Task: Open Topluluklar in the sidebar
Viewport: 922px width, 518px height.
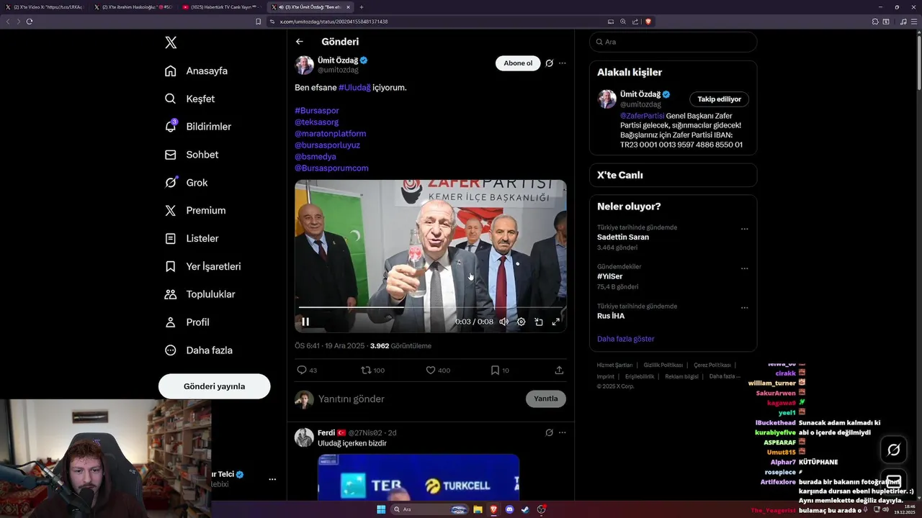Action: [200, 294]
